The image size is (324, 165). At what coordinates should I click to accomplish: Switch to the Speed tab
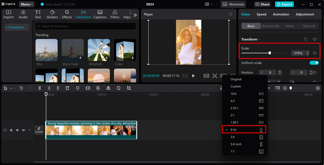point(261,14)
